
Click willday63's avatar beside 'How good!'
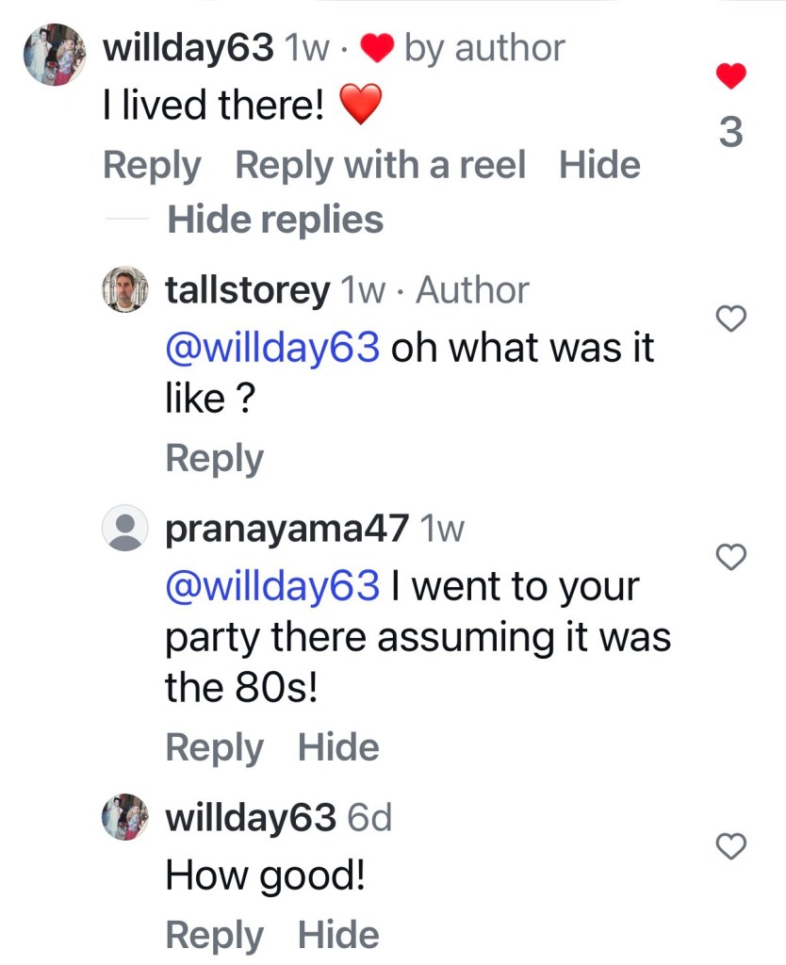(125, 817)
